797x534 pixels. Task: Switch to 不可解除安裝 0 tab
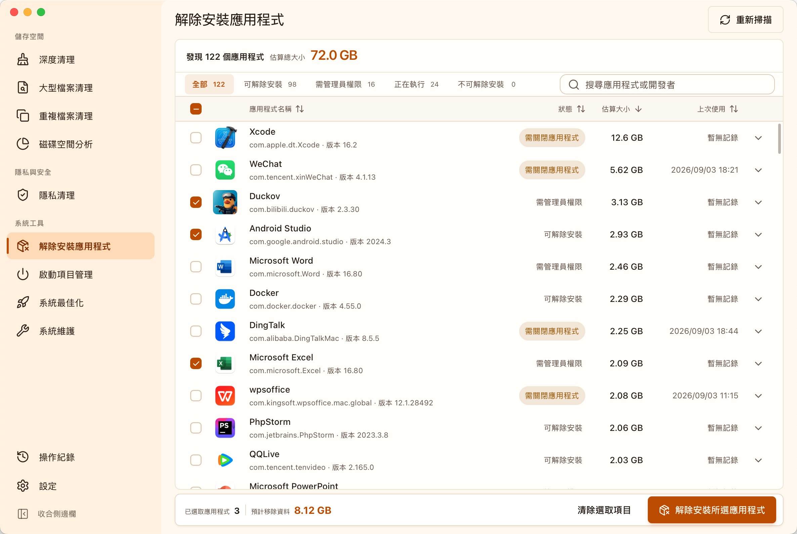[487, 84]
